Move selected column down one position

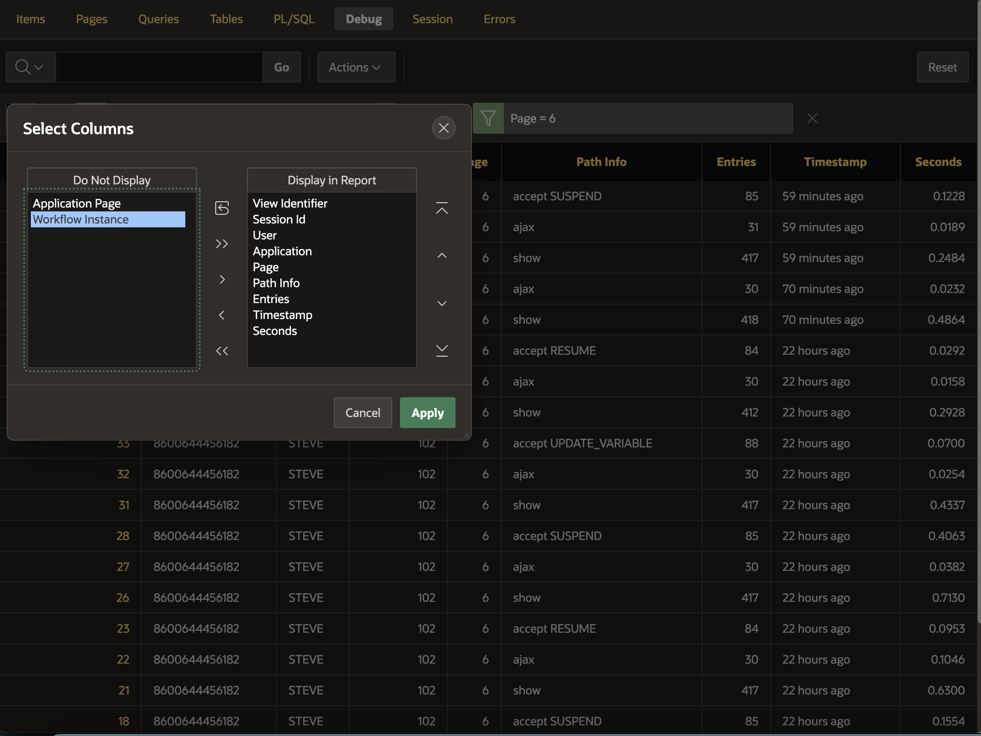(442, 303)
